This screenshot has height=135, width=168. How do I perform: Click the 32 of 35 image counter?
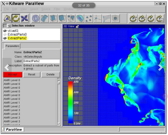[84, 5]
